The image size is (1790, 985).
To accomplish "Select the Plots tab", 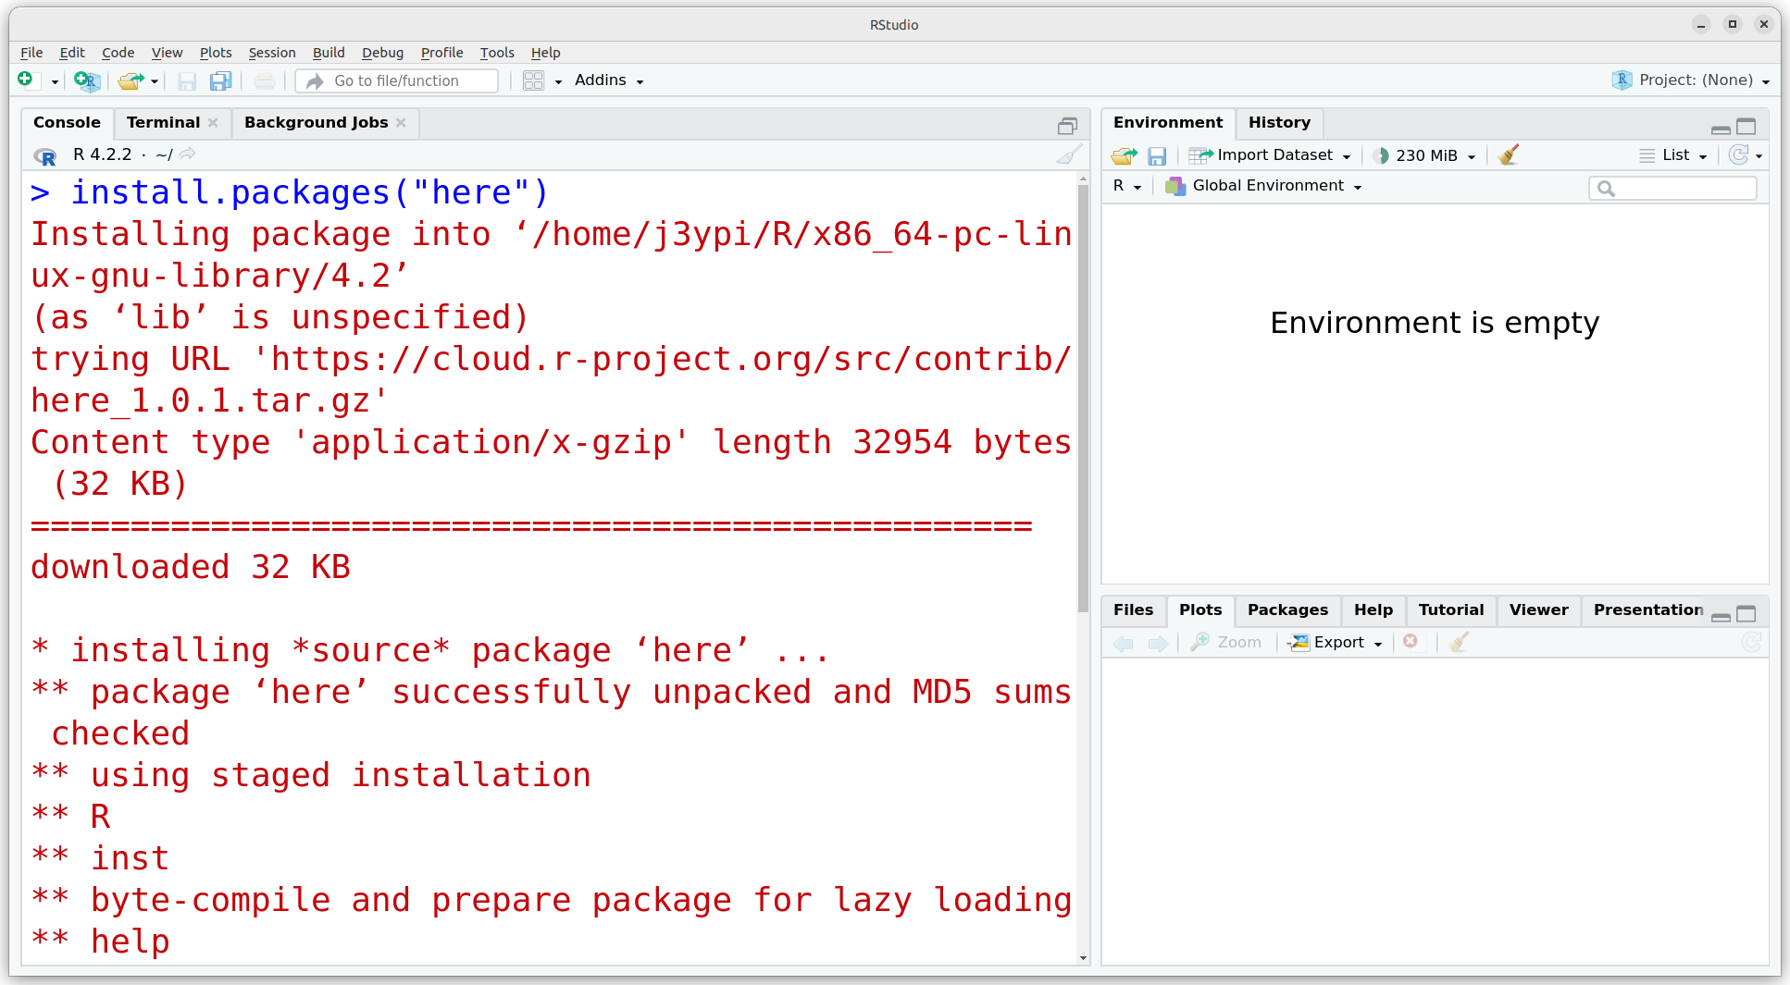I will pos(1200,610).
